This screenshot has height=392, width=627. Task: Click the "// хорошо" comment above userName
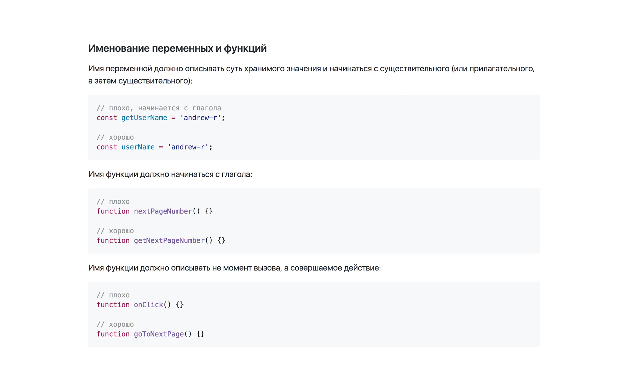(115, 137)
